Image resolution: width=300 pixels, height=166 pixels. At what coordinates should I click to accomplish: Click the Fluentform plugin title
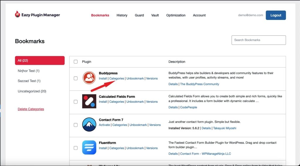[107, 143]
